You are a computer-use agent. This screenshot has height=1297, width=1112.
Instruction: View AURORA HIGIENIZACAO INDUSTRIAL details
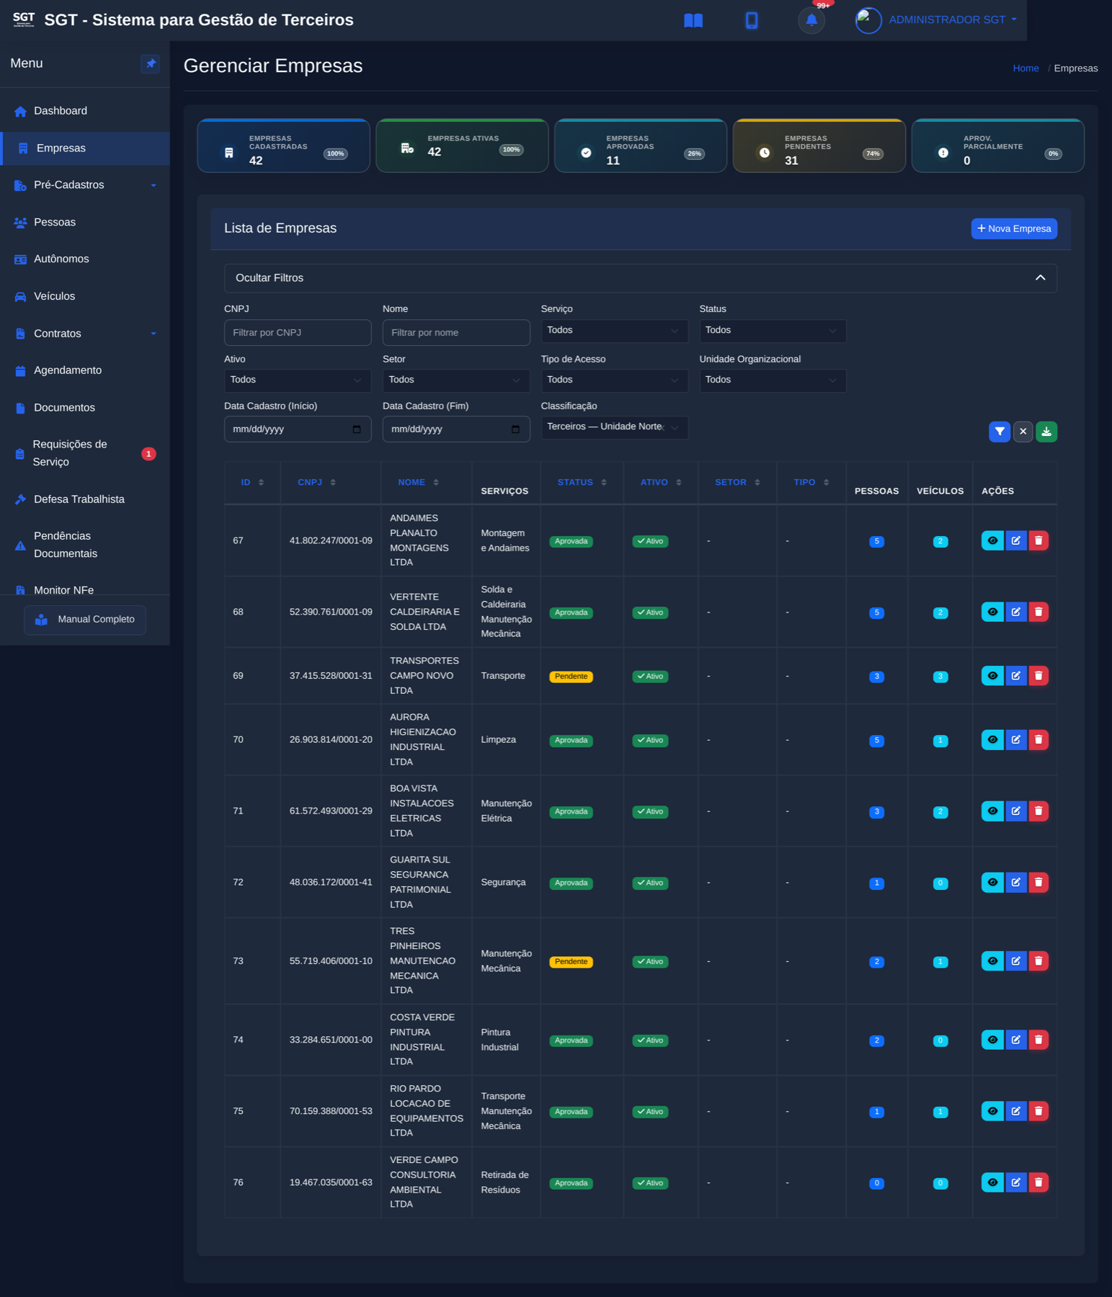coord(992,740)
